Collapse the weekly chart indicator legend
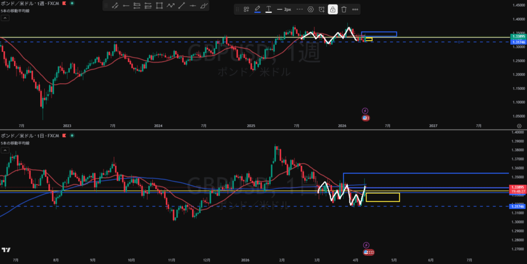 tap(5, 17)
